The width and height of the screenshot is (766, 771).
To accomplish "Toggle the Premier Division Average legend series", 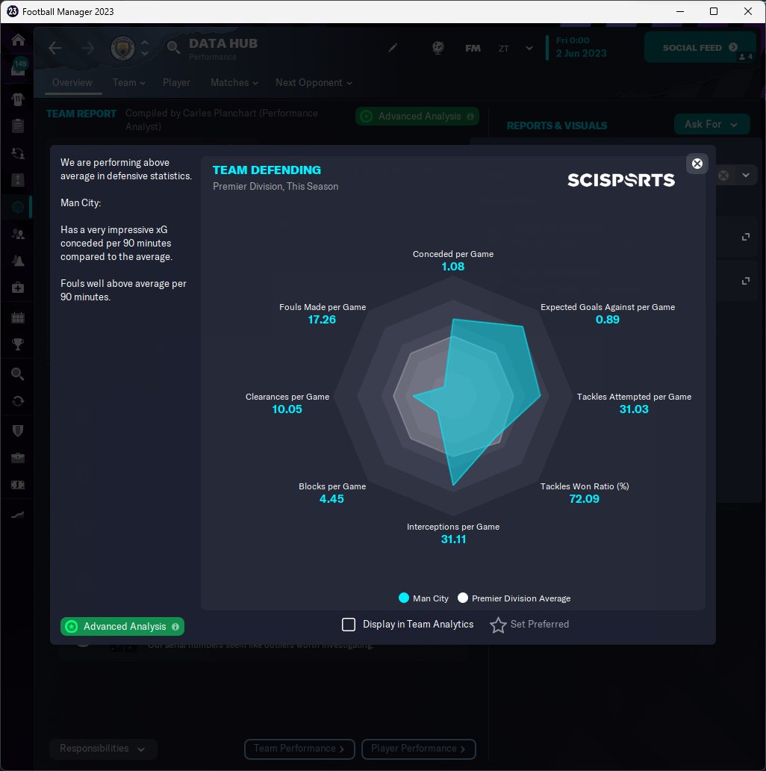I will click(x=514, y=598).
